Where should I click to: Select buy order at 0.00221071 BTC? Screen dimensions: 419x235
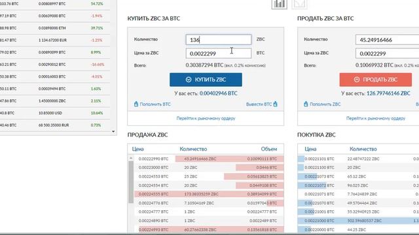point(358,195)
